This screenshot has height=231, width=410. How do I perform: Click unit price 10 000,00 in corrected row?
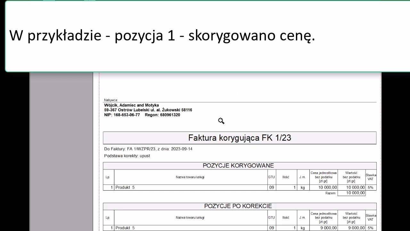(x=328, y=187)
